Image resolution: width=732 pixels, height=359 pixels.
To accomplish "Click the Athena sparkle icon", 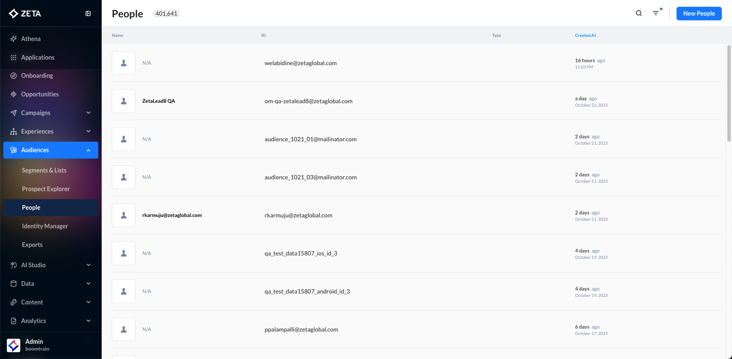I will coord(14,39).
